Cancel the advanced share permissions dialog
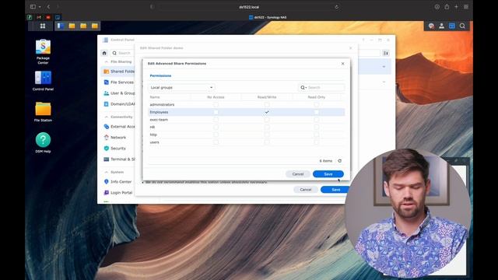498x280 pixels. (298, 174)
